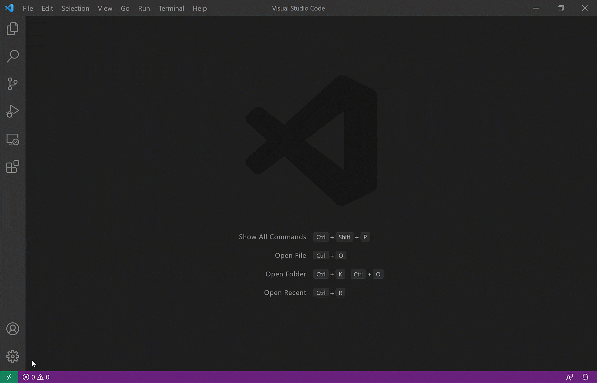This screenshot has width=597, height=383.
Task: Open the Terminal menu
Action: (x=171, y=8)
